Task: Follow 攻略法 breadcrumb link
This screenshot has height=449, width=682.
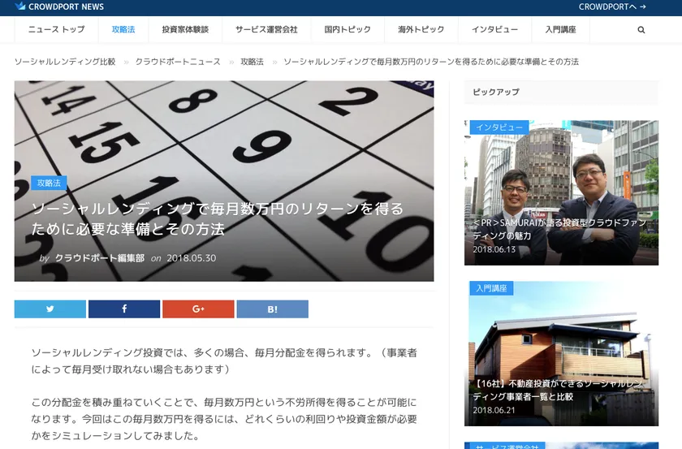Action: pyautogui.click(x=253, y=62)
